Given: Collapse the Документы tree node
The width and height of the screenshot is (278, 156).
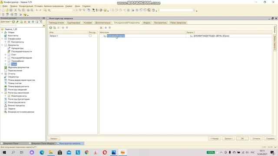Looking at the screenshot, I should pyautogui.click(x=2, y=45).
